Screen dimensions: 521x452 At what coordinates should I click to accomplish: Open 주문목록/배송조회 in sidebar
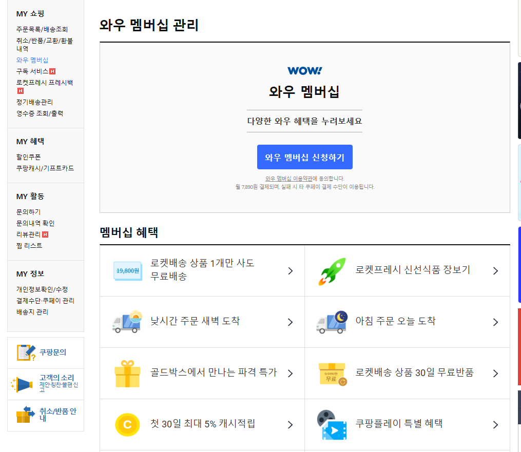click(42, 29)
